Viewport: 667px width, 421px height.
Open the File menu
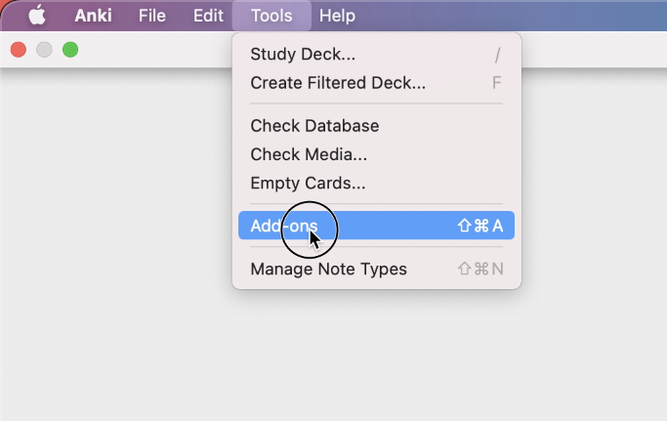point(152,16)
